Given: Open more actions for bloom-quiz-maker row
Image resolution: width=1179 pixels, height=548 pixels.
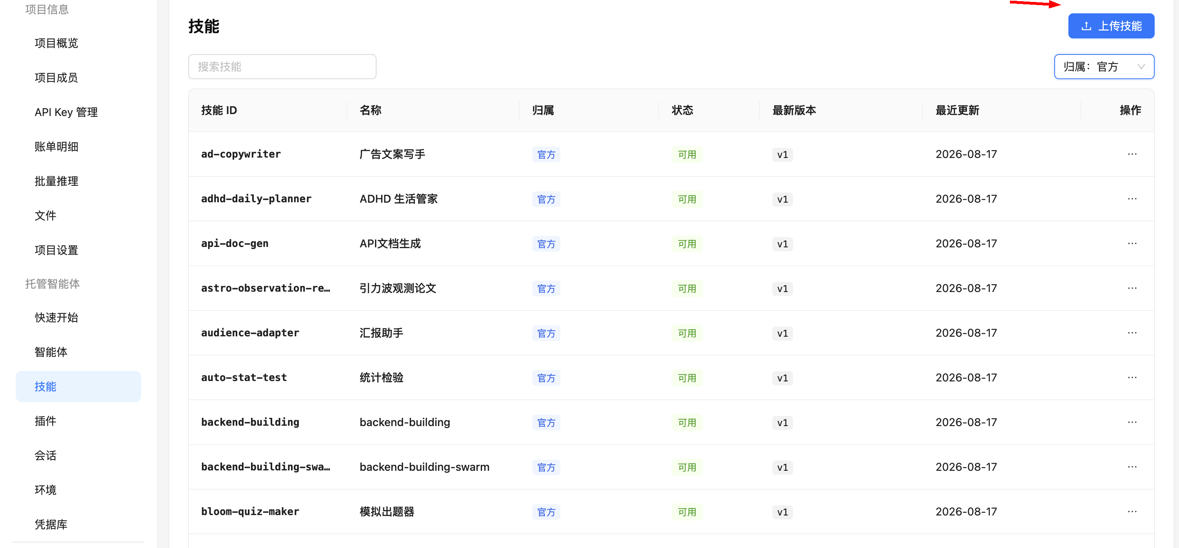Looking at the screenshot, I should [1132, 512].
